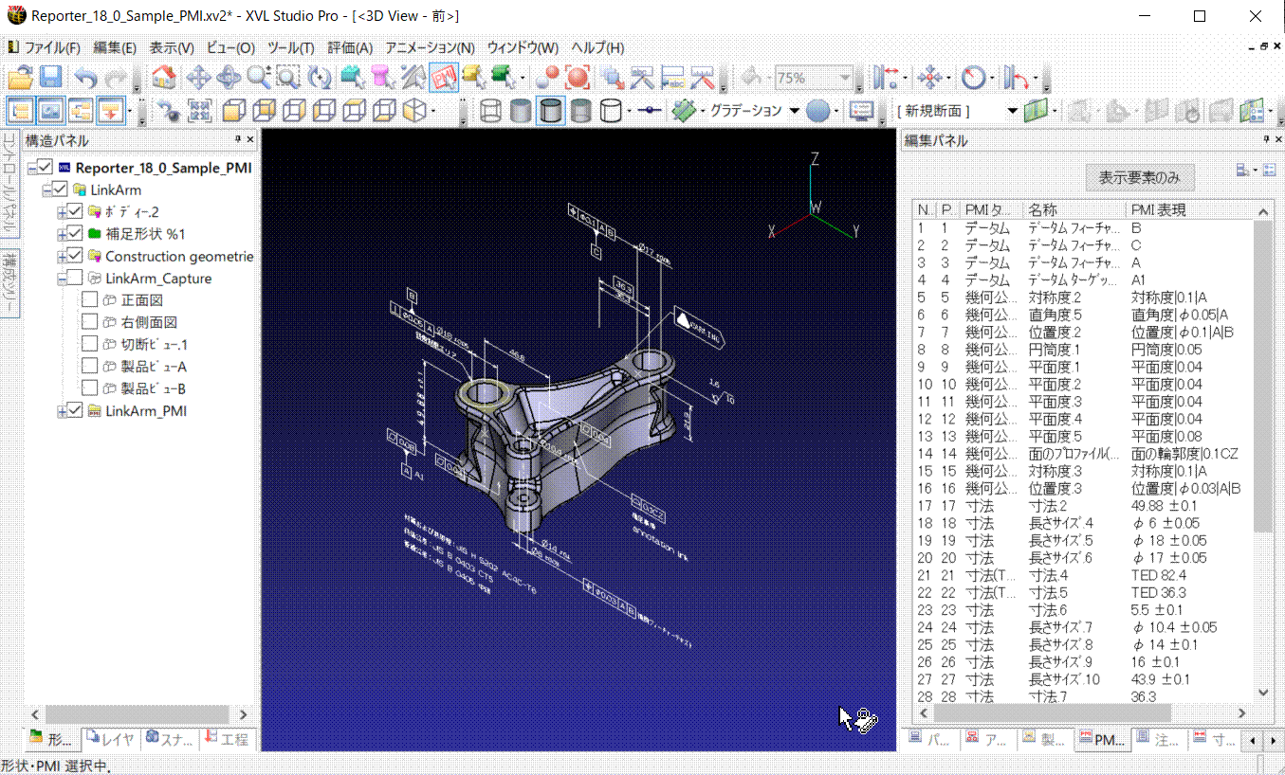
Task: Click the 表示要素のみ button
Action: pyautogui.click(x=1140, y=177)
